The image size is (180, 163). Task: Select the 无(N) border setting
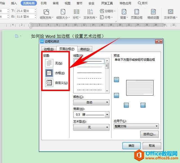[x=54, y=63]
